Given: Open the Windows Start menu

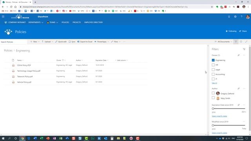Looking at the screenshot, I should (3, 138).
